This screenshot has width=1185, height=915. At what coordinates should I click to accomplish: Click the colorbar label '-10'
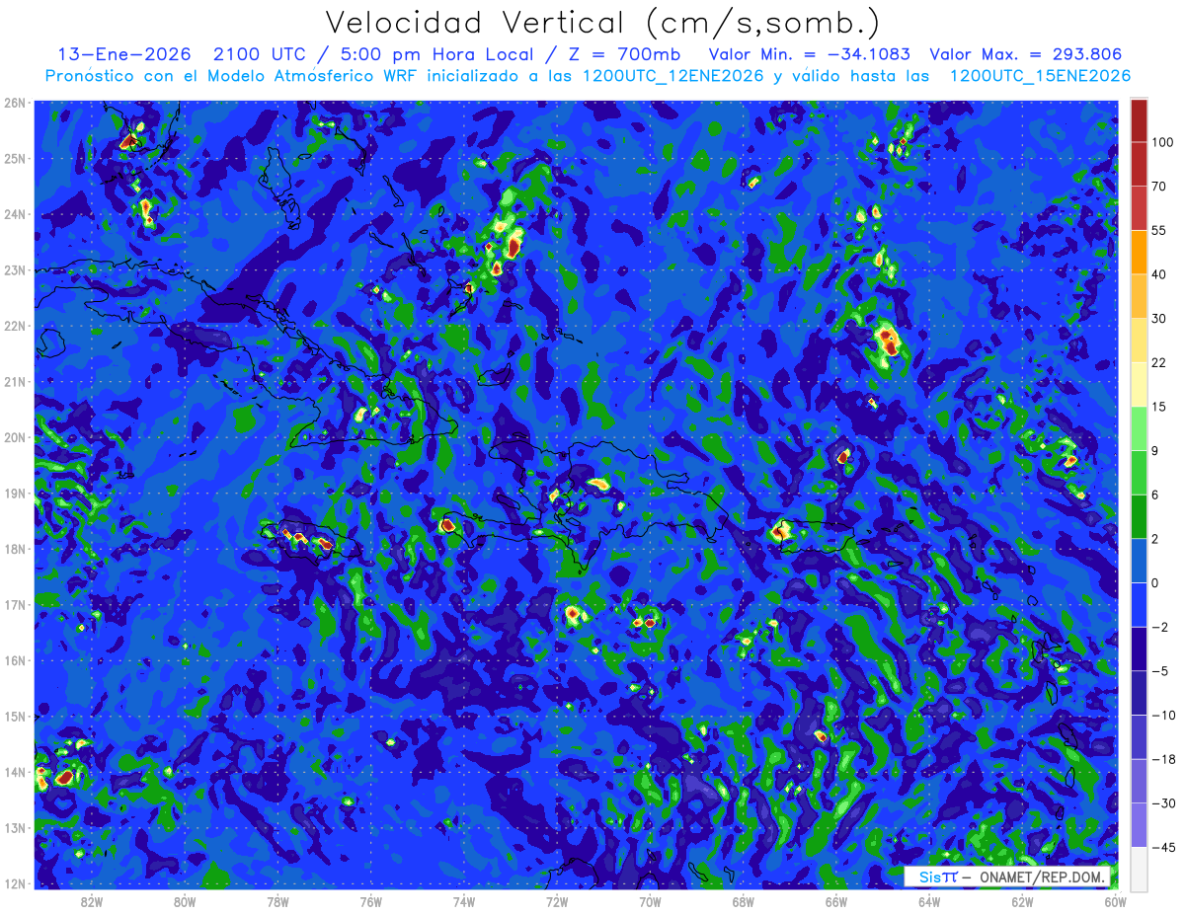pyautogui.click(x=1162, y=714)
